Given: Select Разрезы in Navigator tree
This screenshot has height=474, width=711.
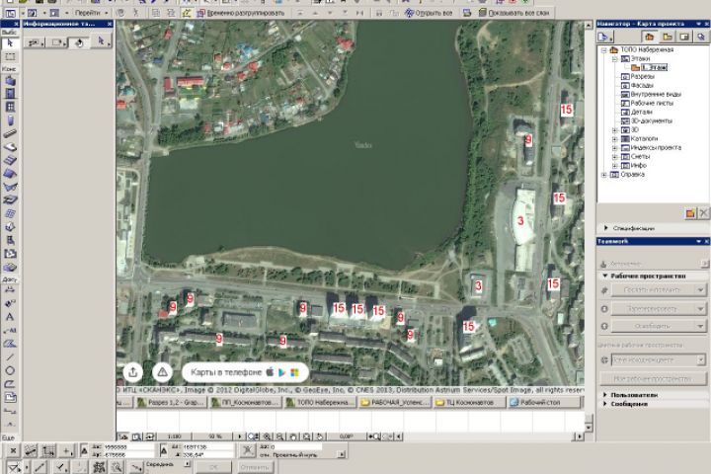Looking at the screenshot, I should click(642, 77).
